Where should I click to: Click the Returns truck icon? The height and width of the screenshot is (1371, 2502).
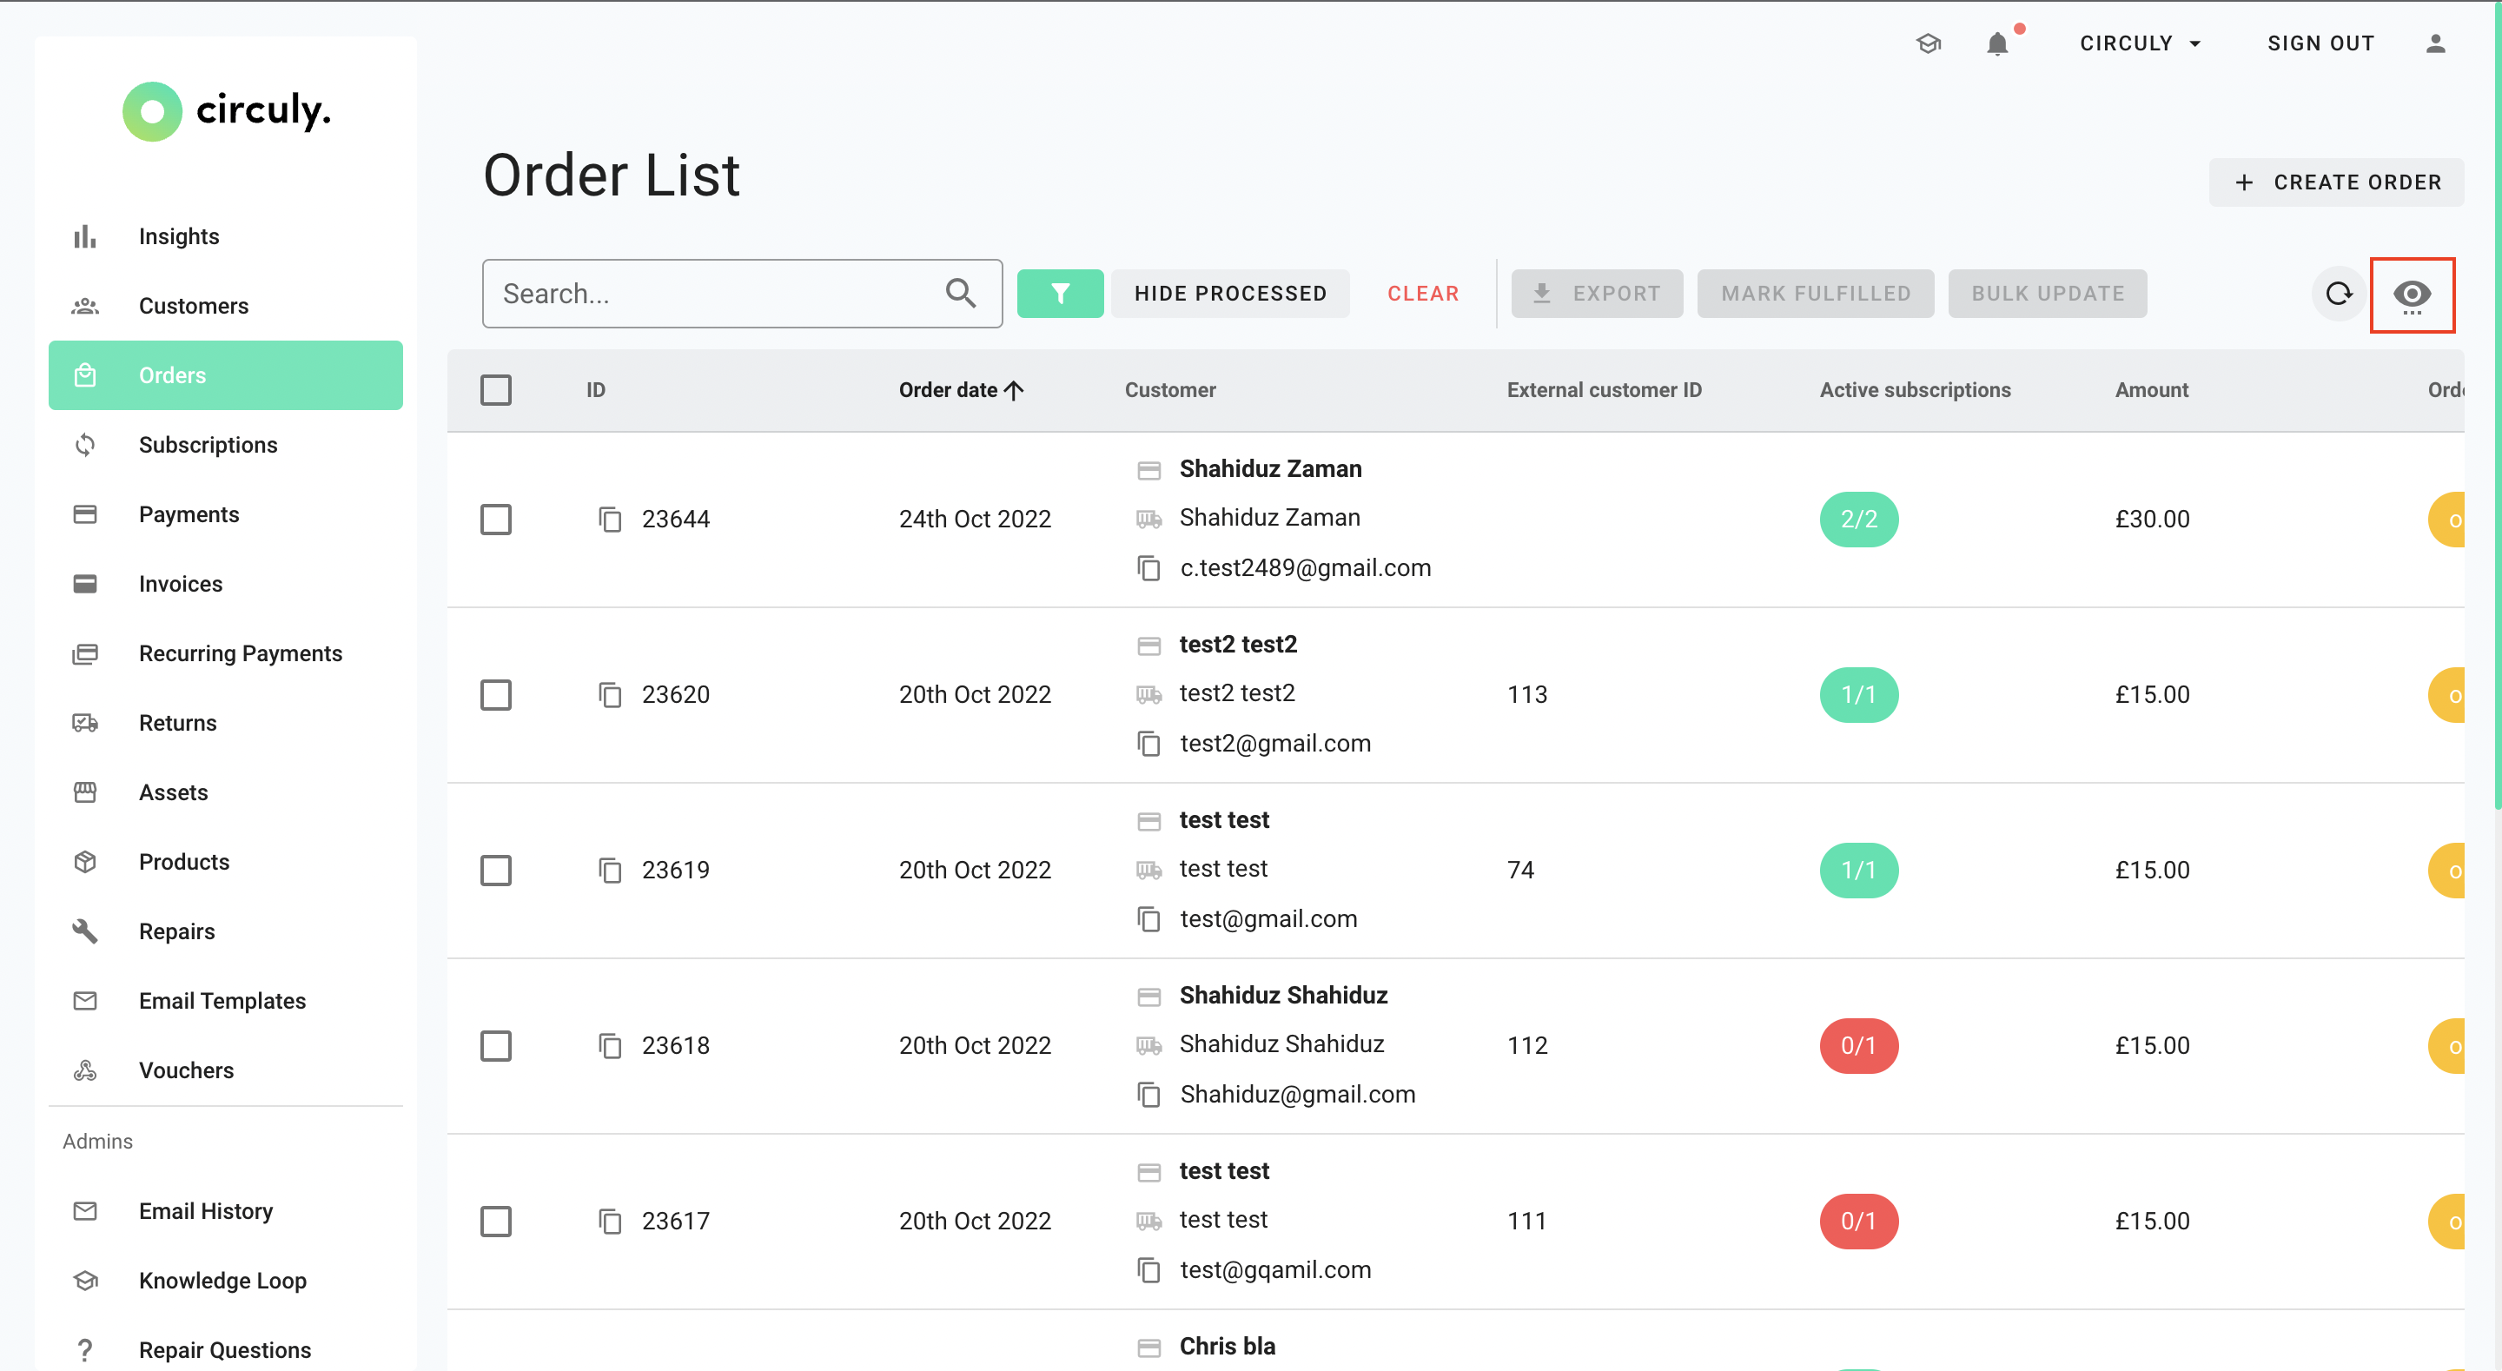click(85, 723)
